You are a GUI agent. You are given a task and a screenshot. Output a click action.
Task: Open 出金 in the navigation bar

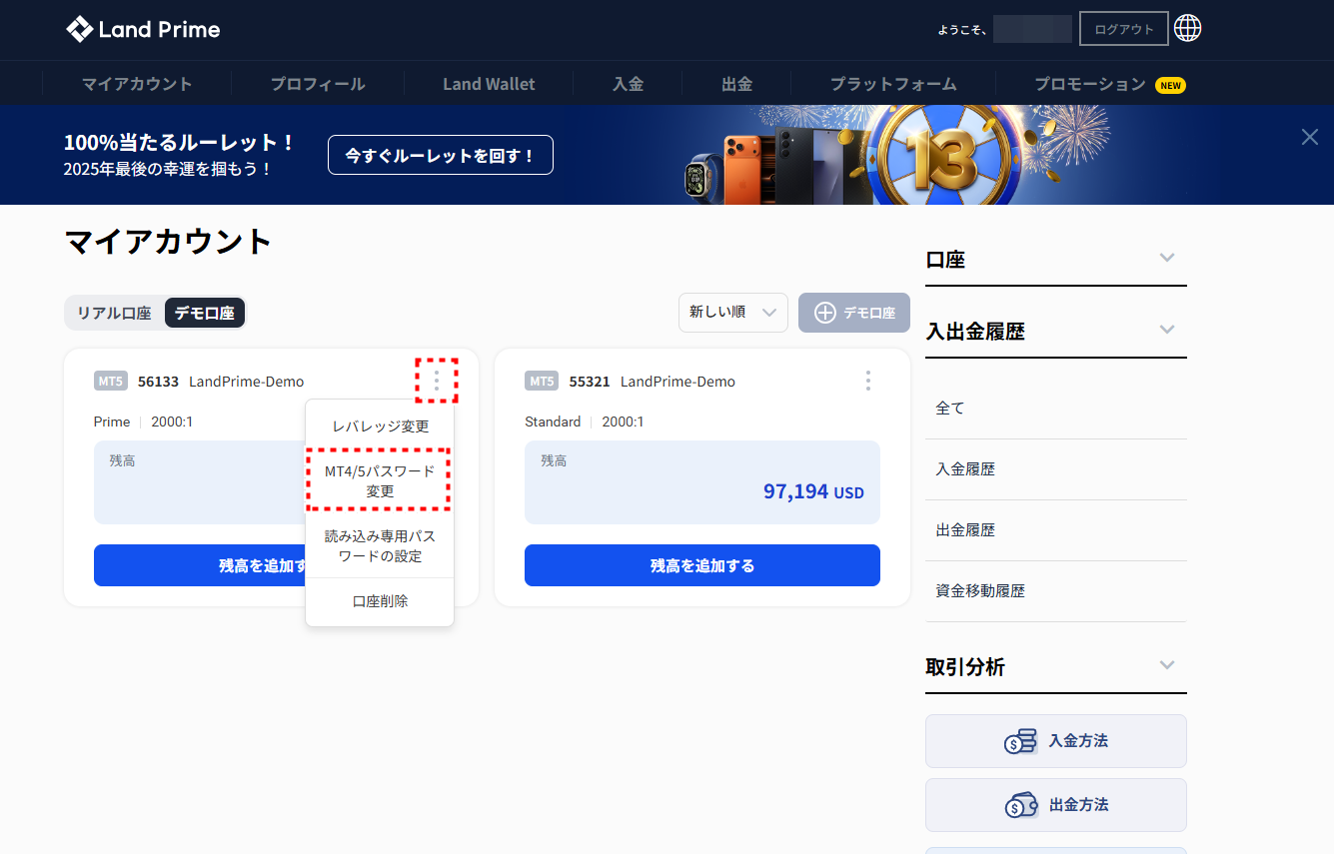(737, 84)
